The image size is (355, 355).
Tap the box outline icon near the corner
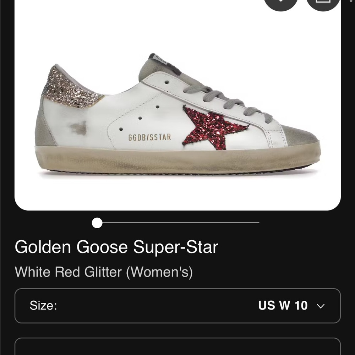322,4
